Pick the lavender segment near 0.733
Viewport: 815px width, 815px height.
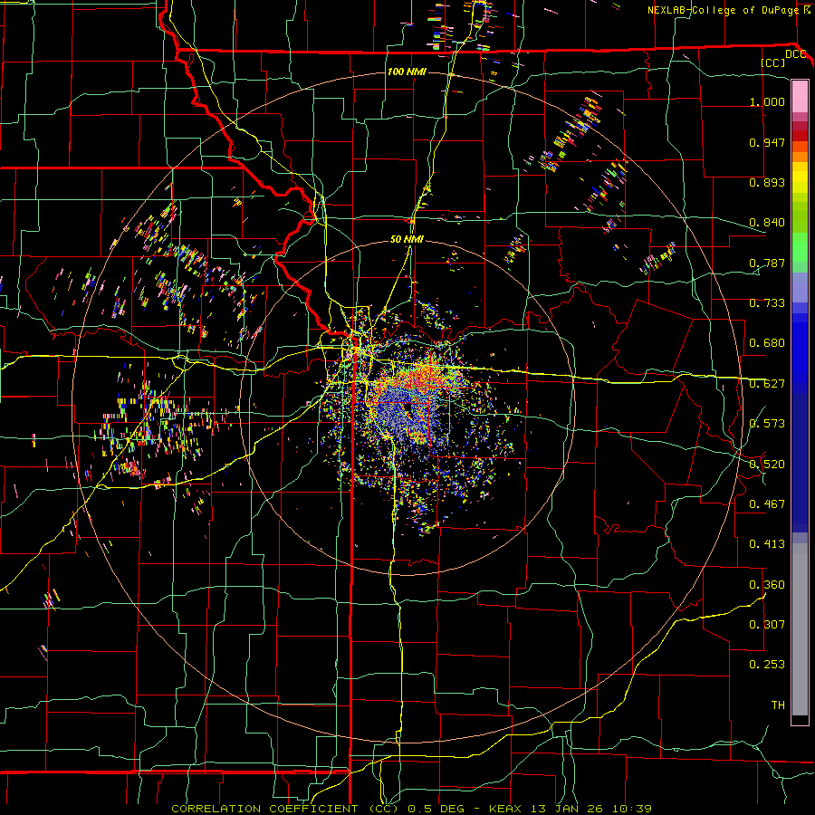800,287
